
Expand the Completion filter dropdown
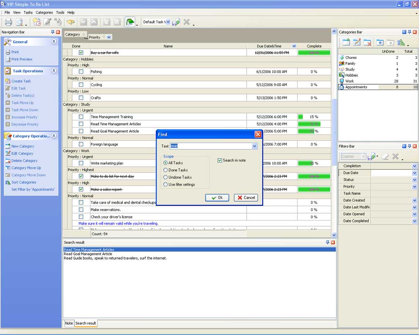(x=414, y=166)
